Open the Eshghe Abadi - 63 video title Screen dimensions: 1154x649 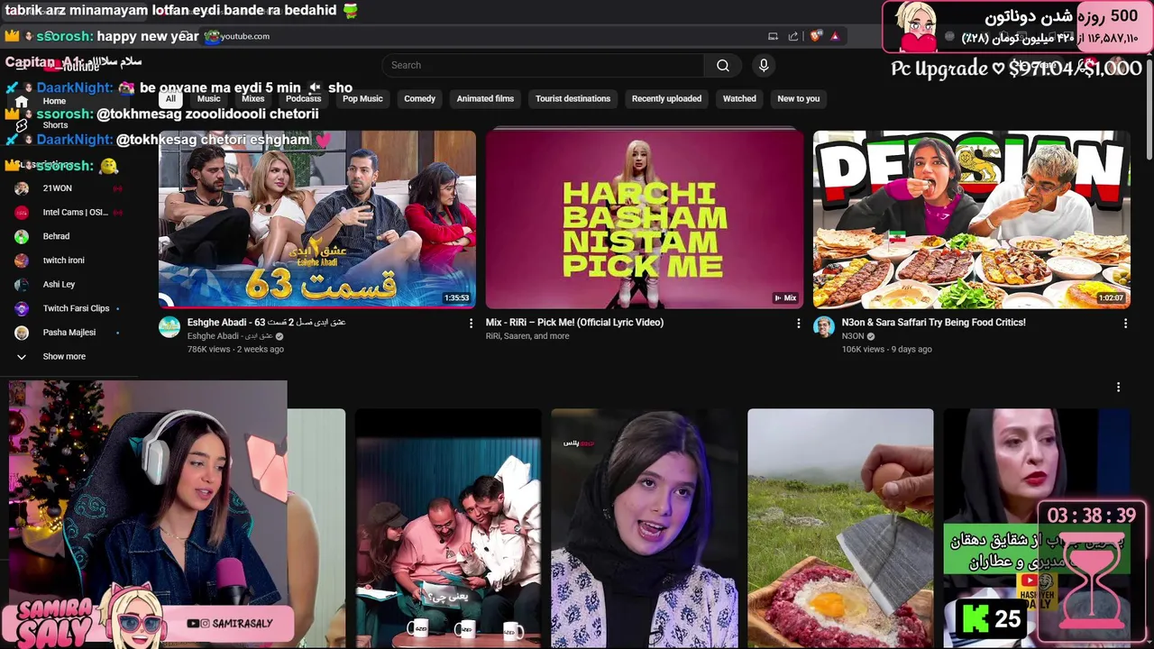266,323
